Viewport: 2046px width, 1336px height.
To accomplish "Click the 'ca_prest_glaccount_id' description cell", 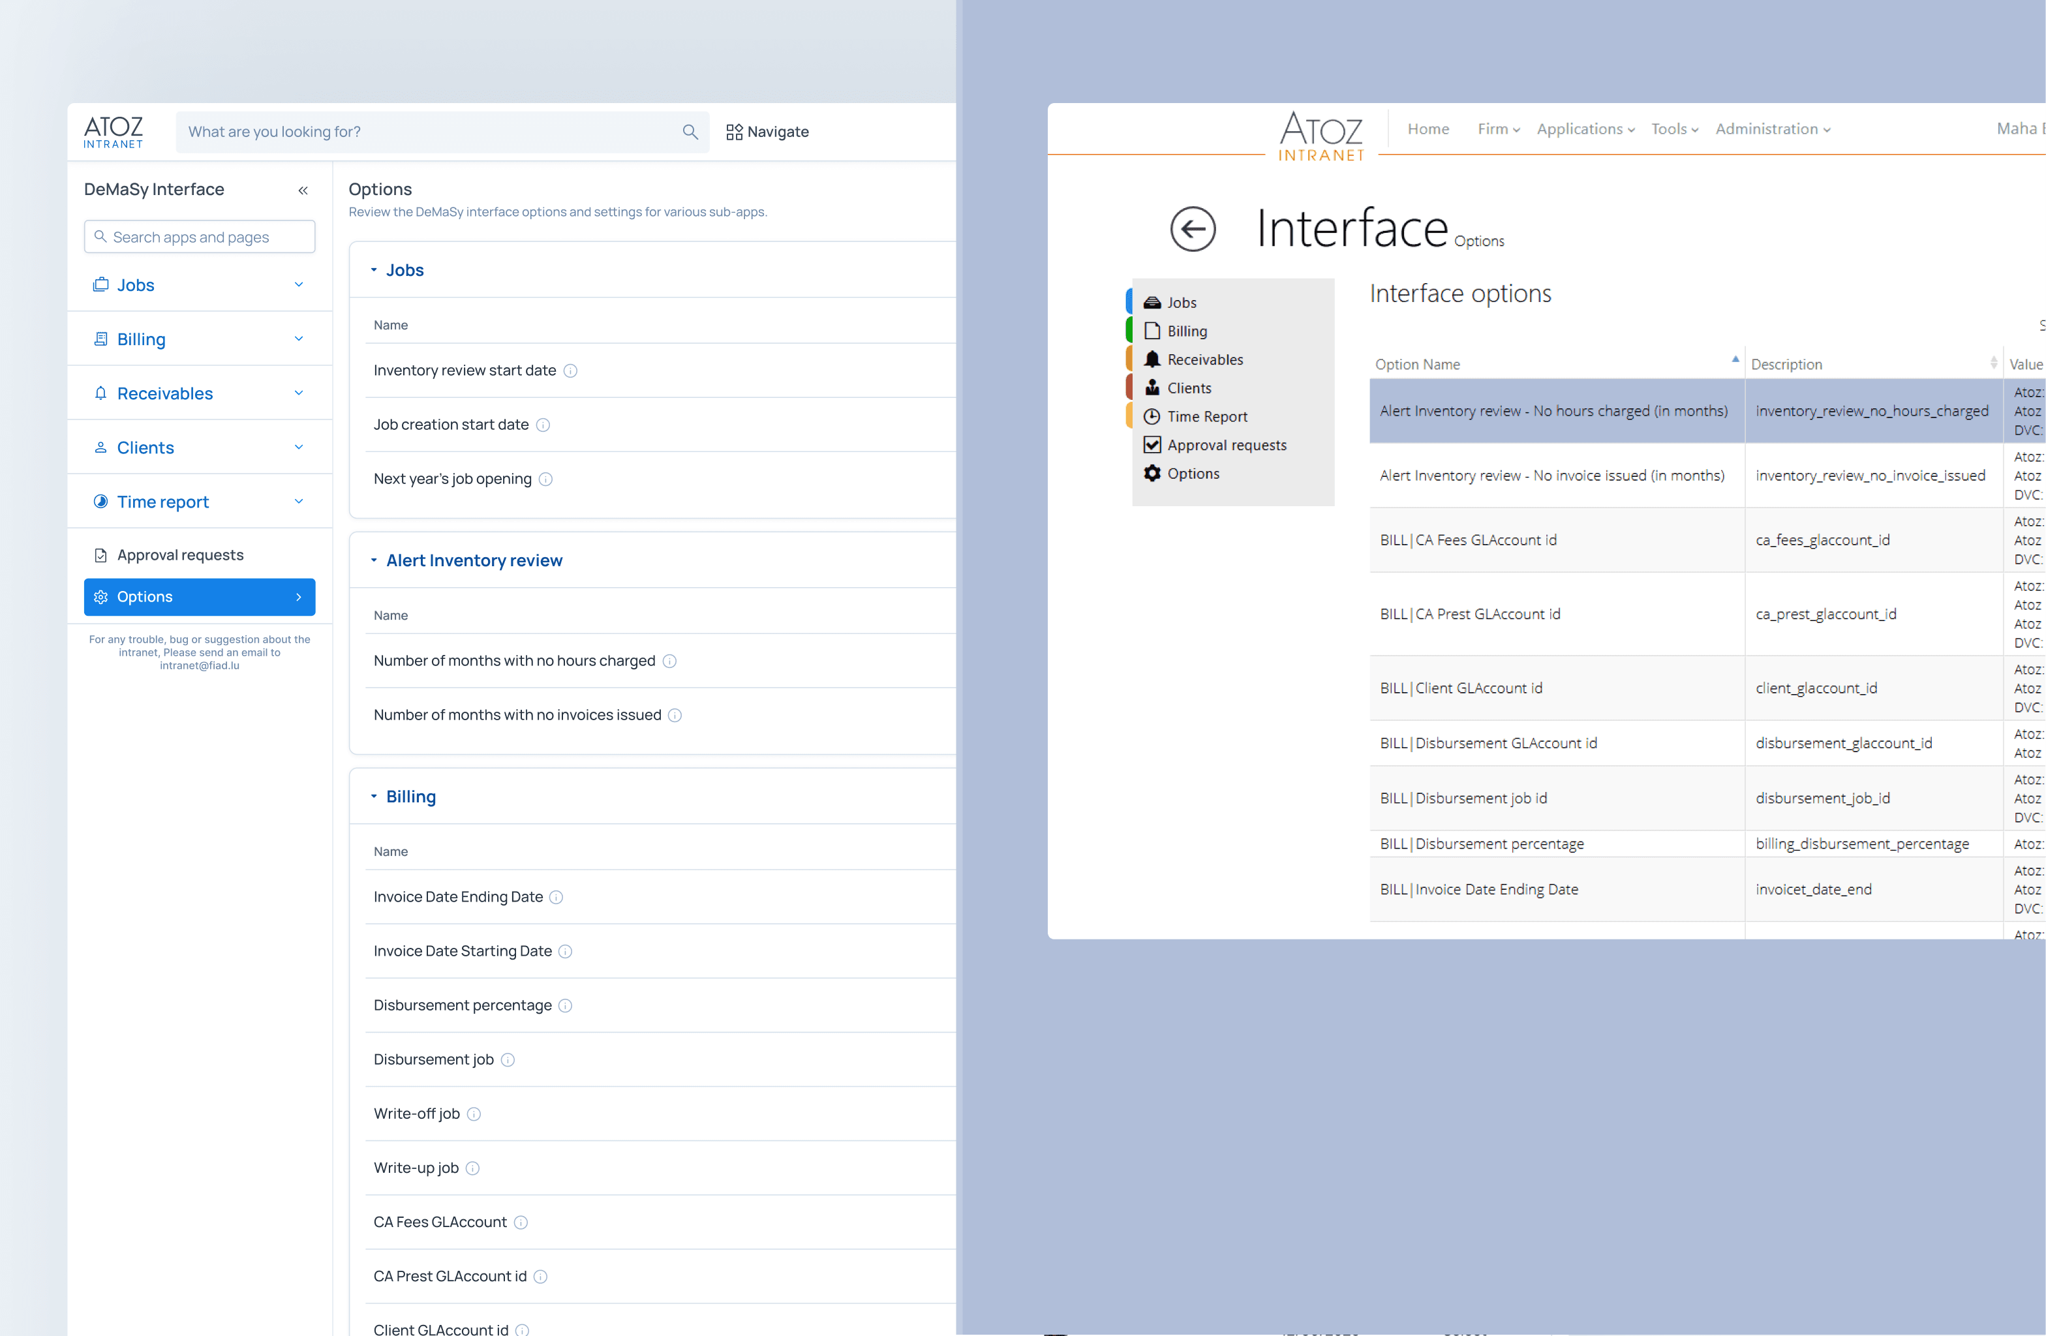I will click(x=1873, y=614).
